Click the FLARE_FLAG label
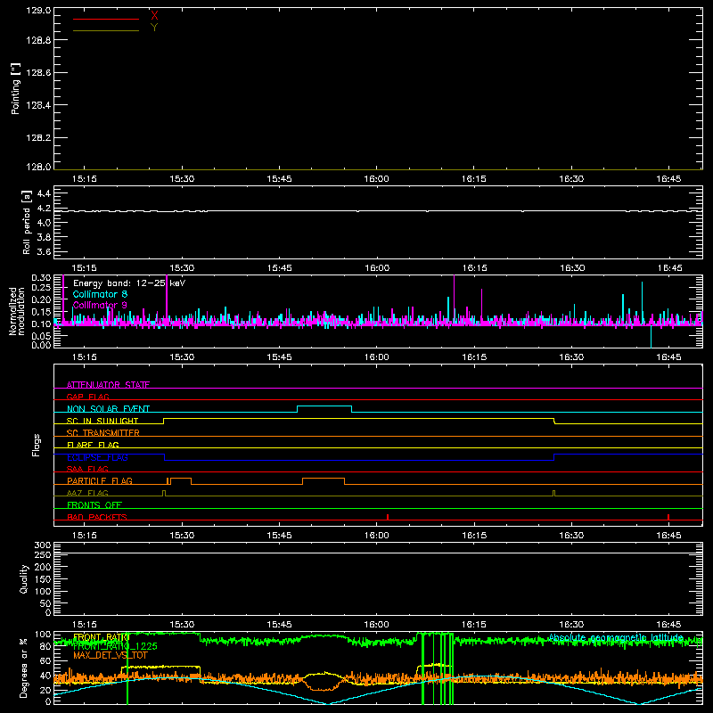This screenshot has height=713, width=713. coord(93,445)
